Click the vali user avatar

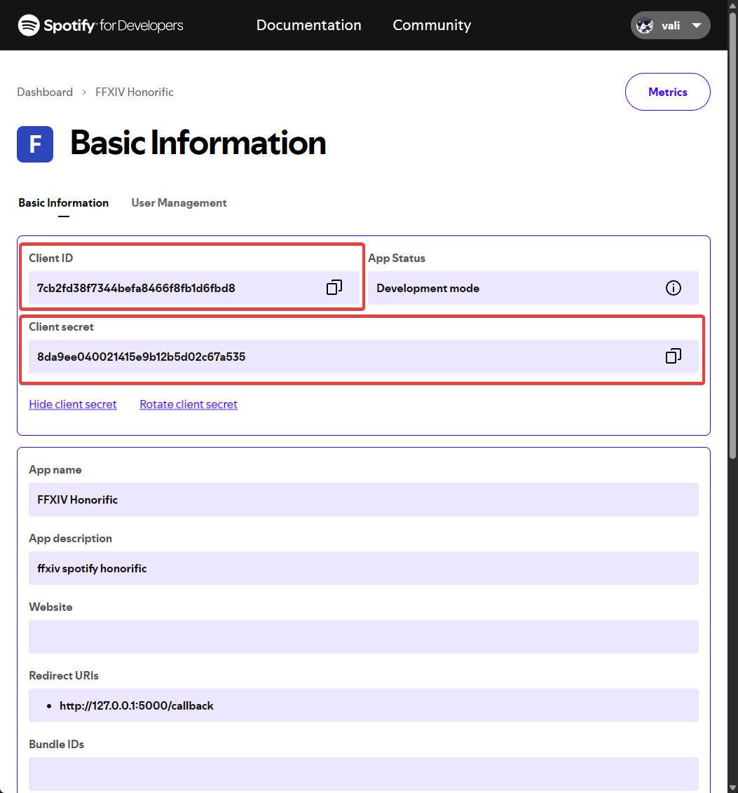(644, 25)
